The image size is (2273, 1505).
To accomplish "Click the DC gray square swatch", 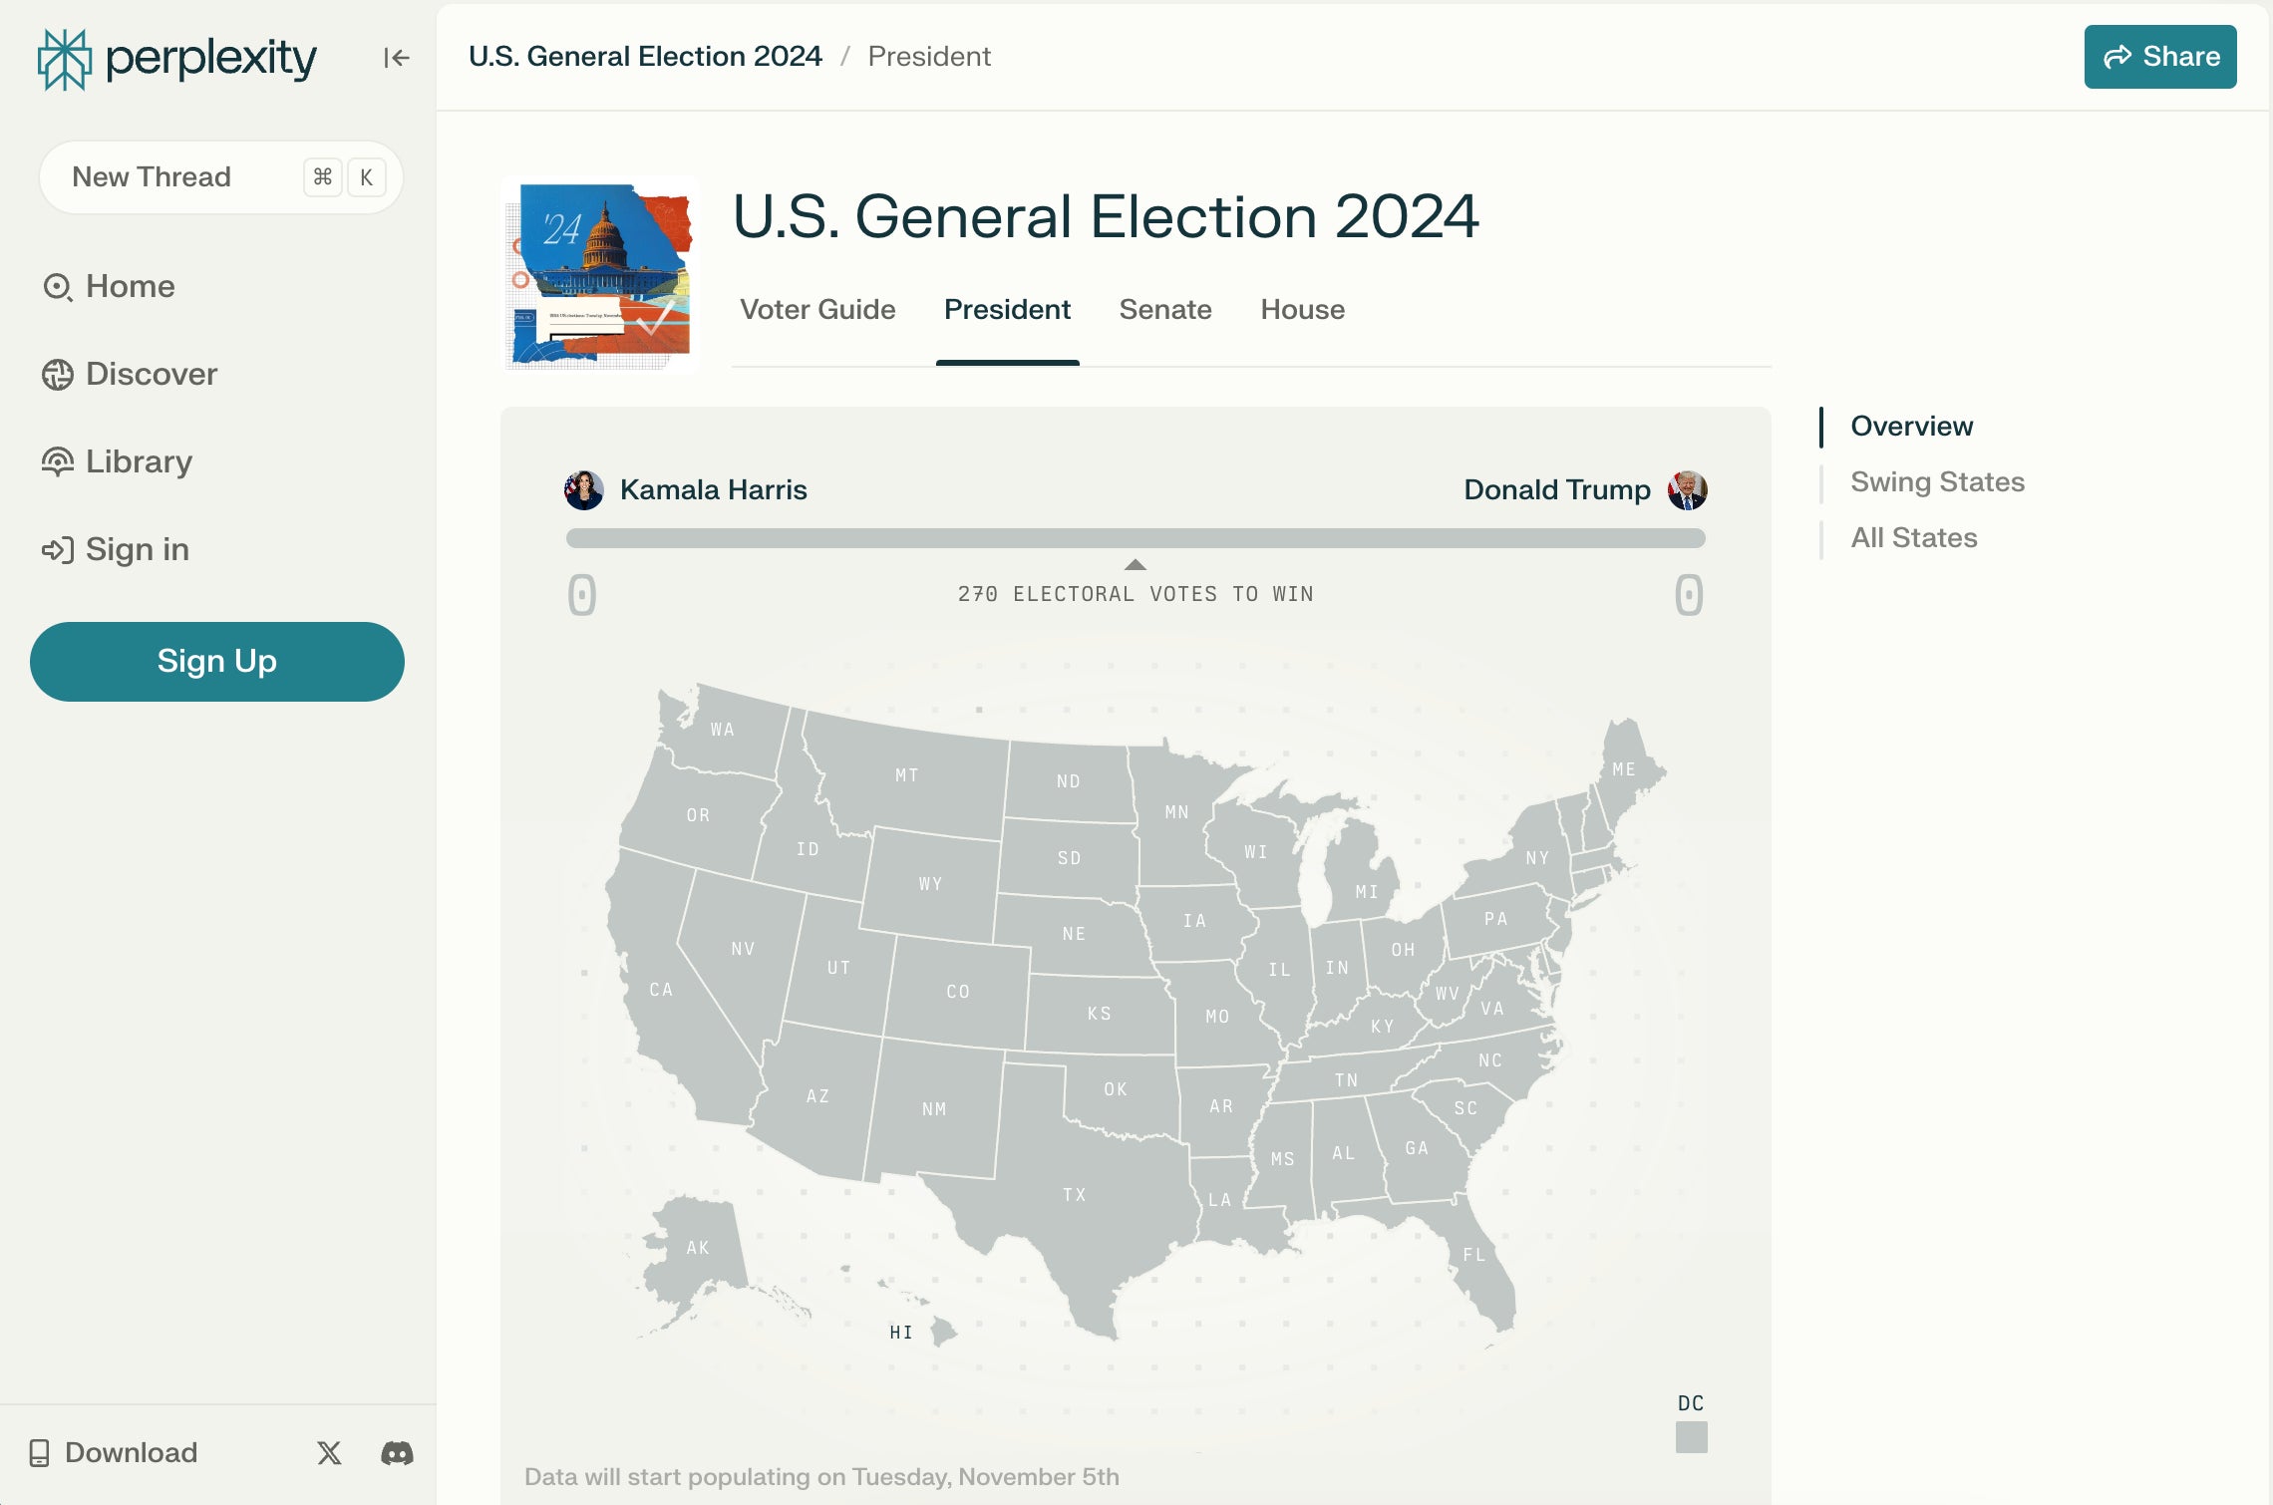I will point(1691,1436).
